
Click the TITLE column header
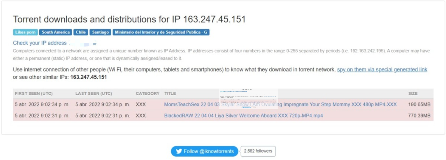tap(170, 94)
